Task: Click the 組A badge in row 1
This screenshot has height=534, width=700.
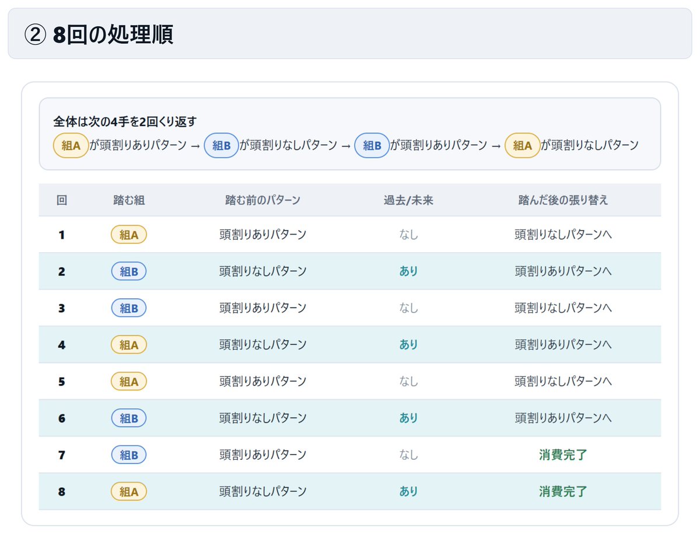Action: [x=129, y=235]
